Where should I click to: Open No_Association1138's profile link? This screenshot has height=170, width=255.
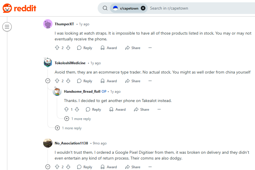click(x=71, y=143)
